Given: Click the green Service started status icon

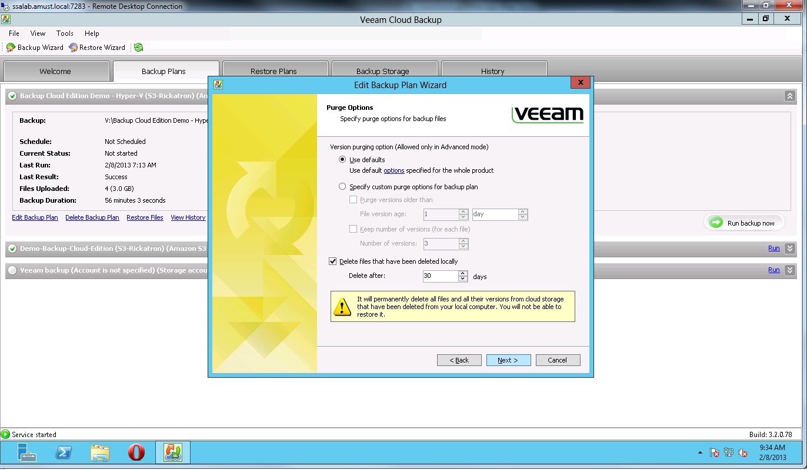Looking at the screenshot, I should (6, 435).
